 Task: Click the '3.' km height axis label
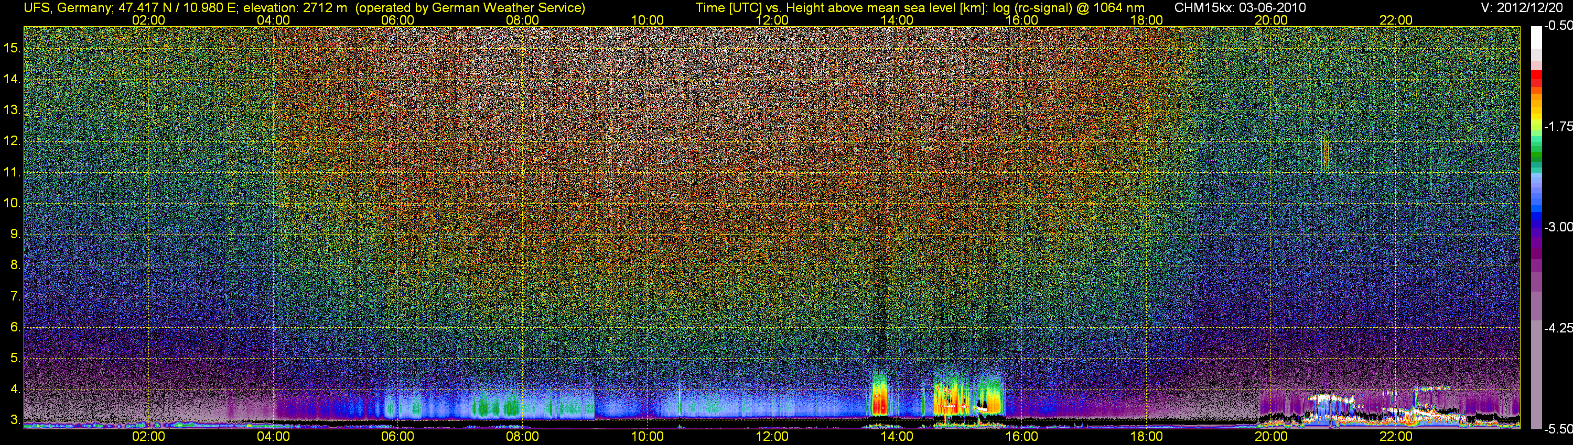[15, 420]
